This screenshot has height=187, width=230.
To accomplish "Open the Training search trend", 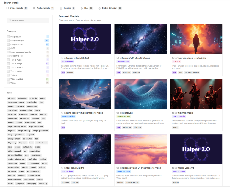I will (x=67, y=8).
